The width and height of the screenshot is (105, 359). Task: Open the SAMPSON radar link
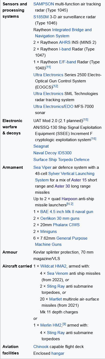pyautogui.click(x=44, y=4)
